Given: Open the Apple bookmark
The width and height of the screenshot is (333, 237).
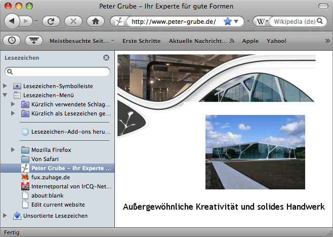Looking at the screenshot, I should coord(250,41).
